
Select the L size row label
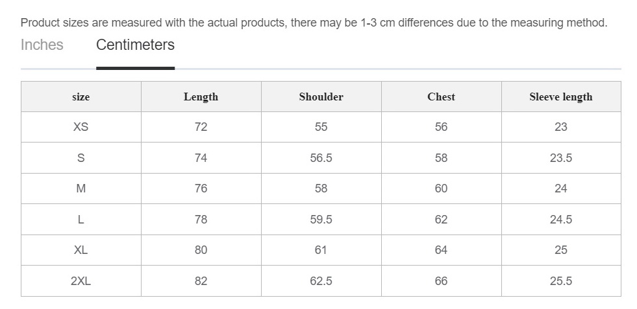(x=81, y=220)
